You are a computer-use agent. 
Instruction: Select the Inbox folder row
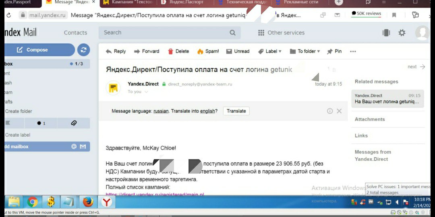tap(47, 63)
